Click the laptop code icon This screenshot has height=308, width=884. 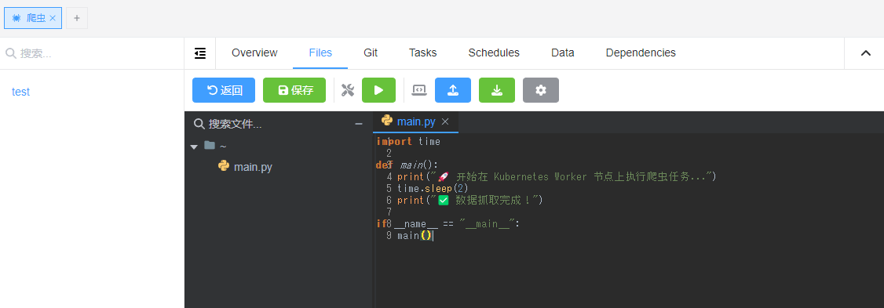[419, 90]
